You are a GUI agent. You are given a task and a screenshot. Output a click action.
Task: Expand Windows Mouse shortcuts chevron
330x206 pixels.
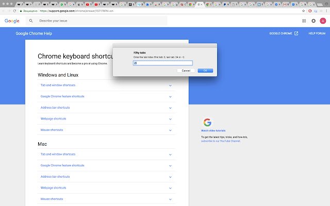click(170, 130)
